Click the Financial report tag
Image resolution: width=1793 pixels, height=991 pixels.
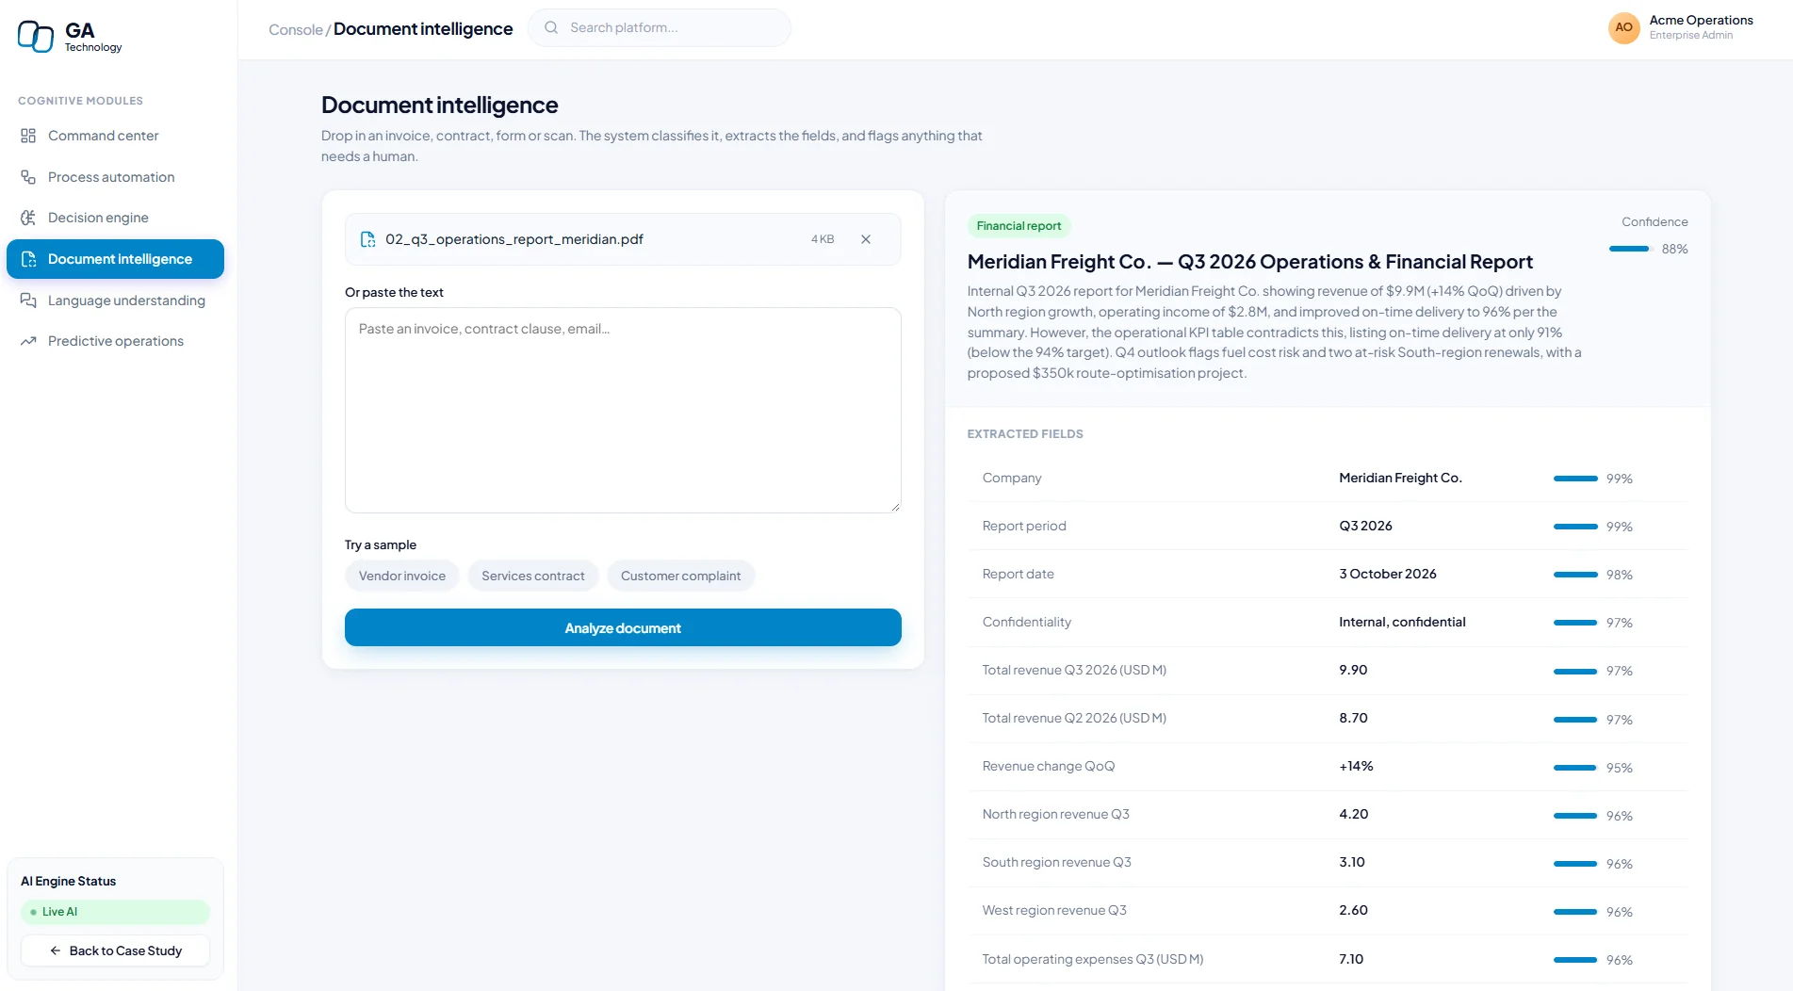pyautogui.click(x=1019, y=226)
